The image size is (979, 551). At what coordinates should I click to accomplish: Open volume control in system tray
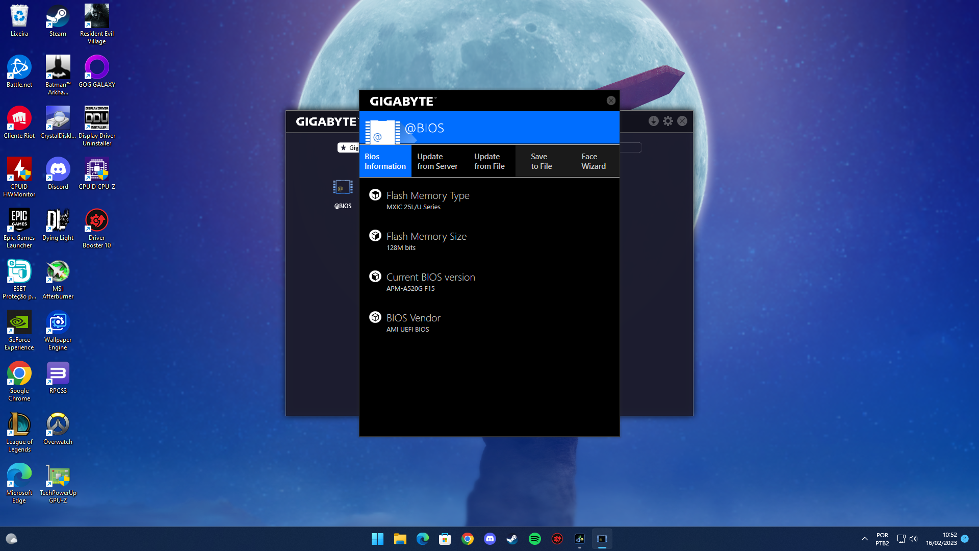pos(913,539)
